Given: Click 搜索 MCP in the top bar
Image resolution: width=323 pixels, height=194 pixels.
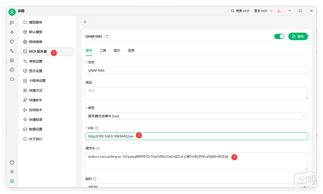Looking at the screenshot, I should coord(240,10).
